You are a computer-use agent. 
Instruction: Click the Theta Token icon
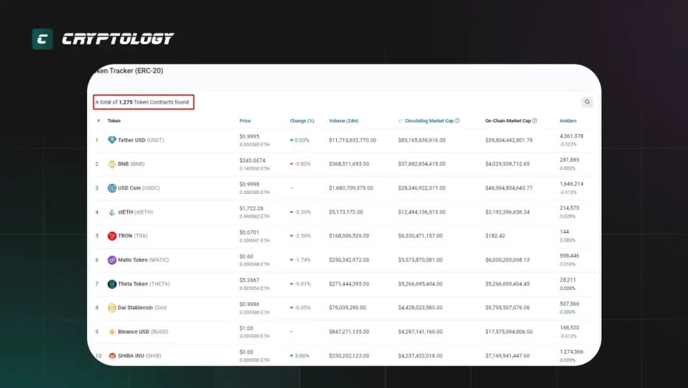pyautogui.click(x=112, y=284)
